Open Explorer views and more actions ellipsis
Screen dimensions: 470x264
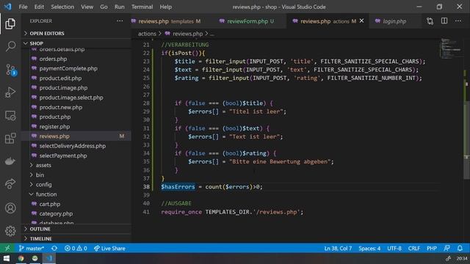[x=120, y=21]
